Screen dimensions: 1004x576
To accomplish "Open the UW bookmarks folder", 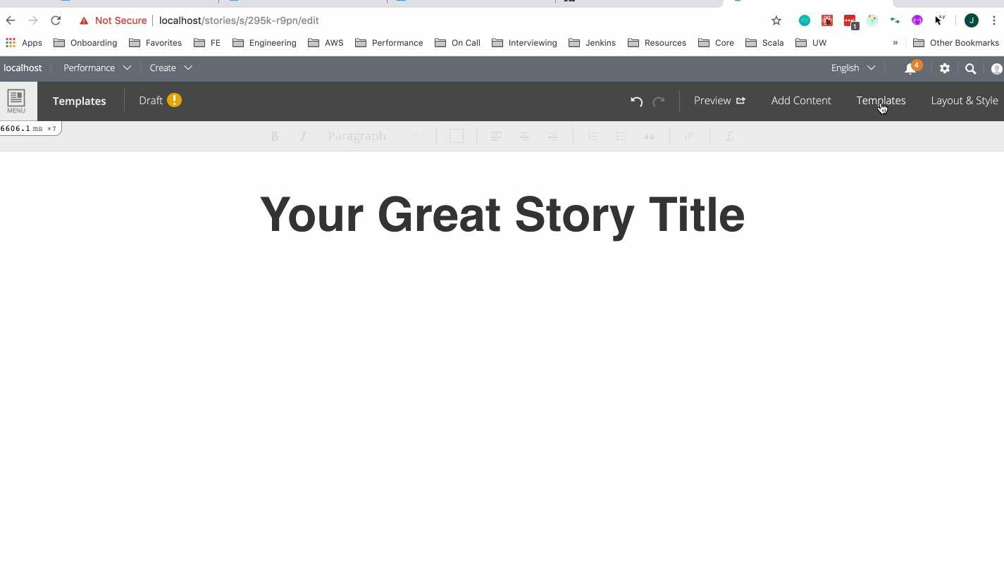I will [x=811, y=43].
